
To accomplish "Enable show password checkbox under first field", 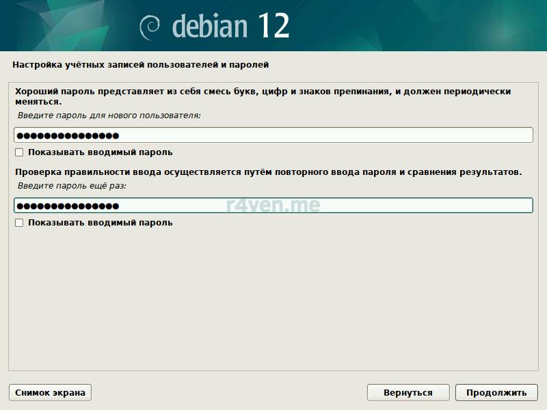I will click(19, 152).
